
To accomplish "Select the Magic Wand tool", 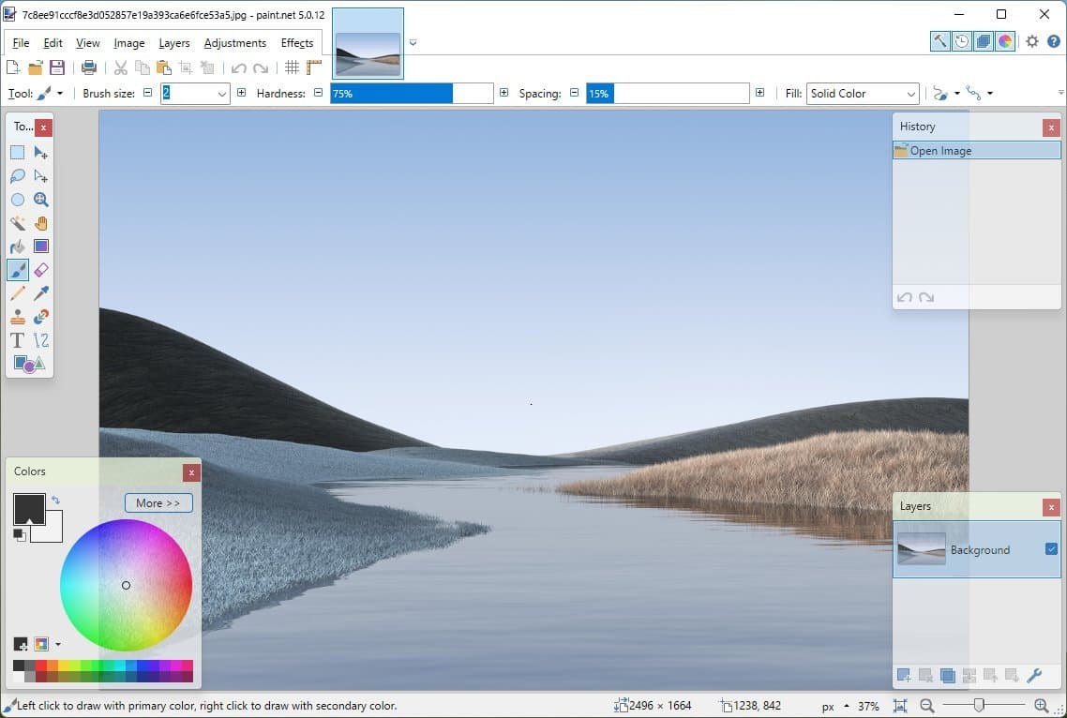I will tap(17, 223).
